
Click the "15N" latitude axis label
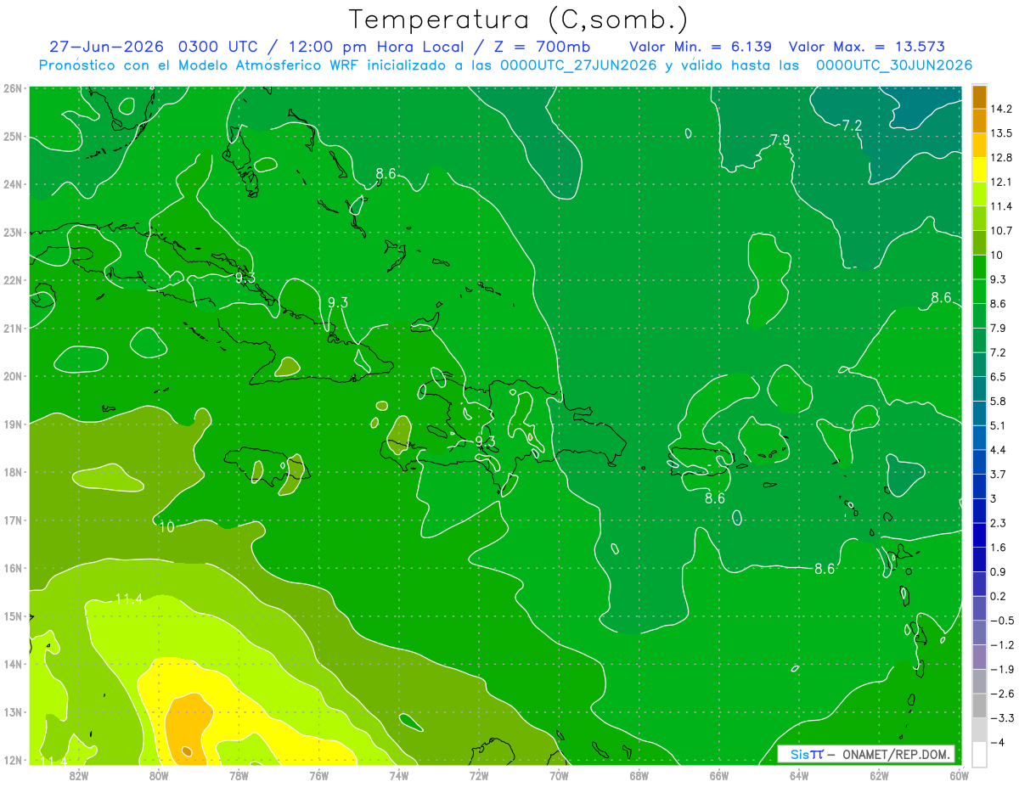(12, 616)
